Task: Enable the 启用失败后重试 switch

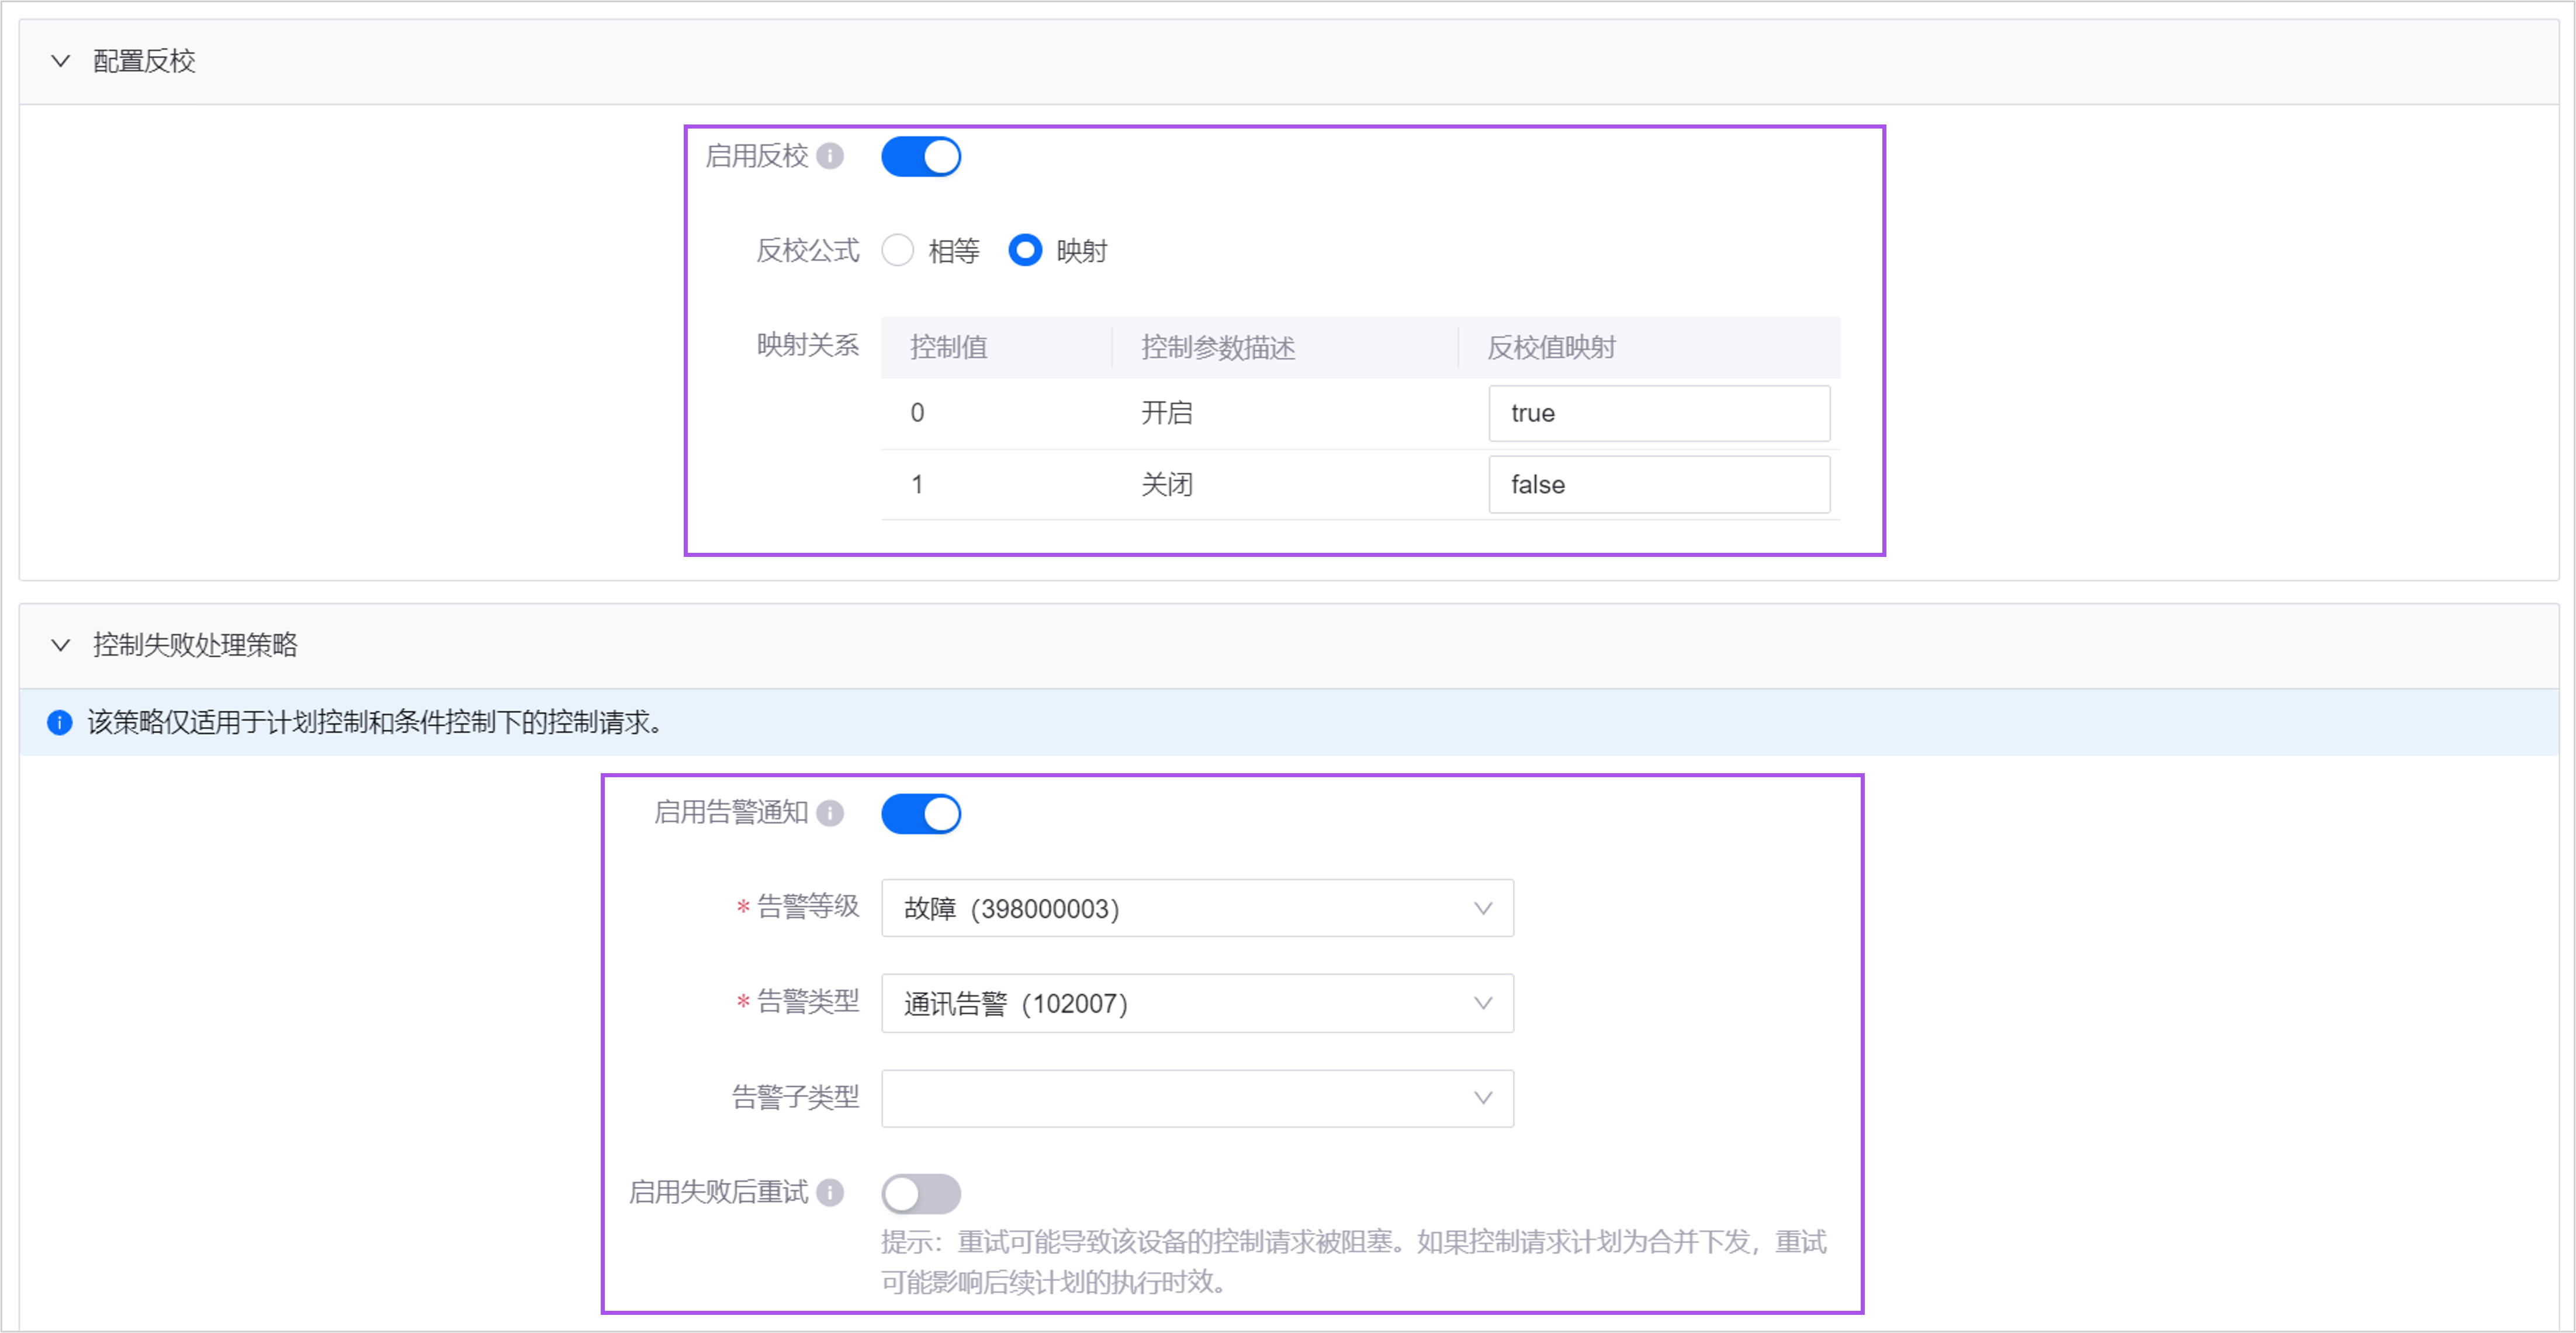Action: pyautogui.click(x=921, y=1193)
